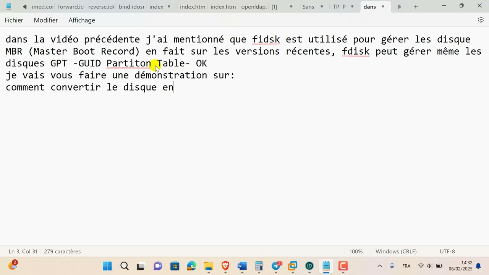Click unsaved dot on Sans tab
This screenshot has height=275, width=489.
point(322,7)
